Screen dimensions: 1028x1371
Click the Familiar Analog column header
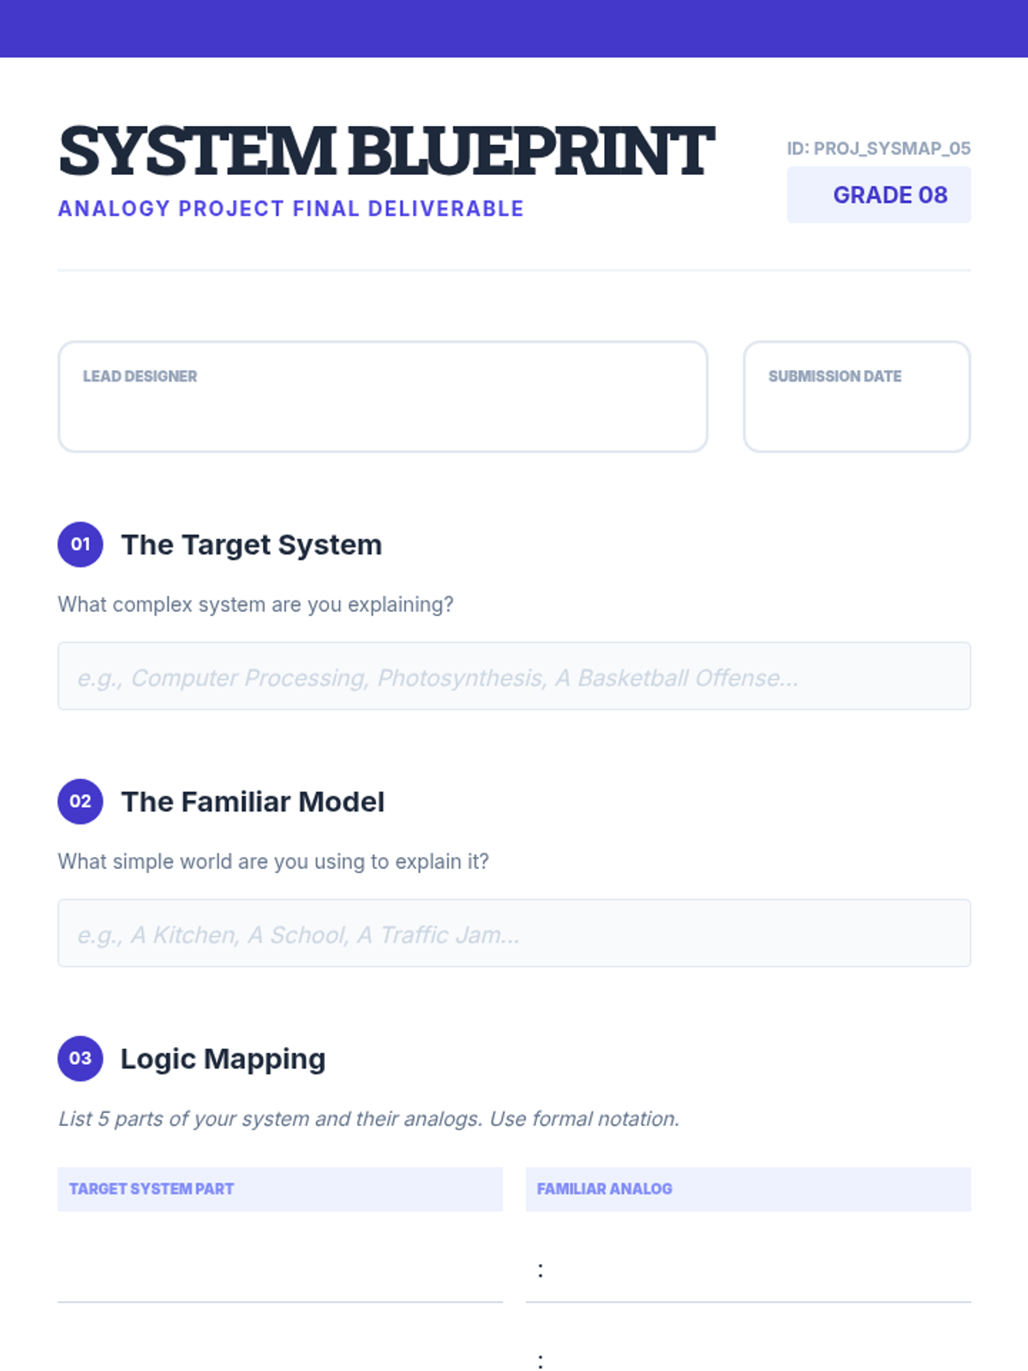coord(748,1188)
